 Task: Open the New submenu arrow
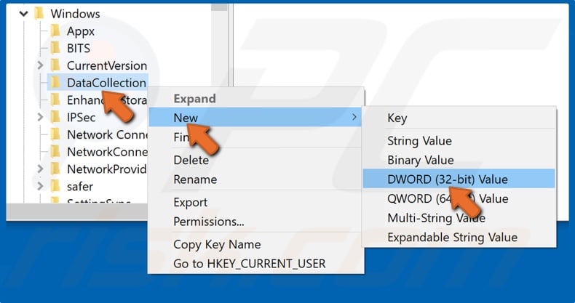(x=354, y=117)
